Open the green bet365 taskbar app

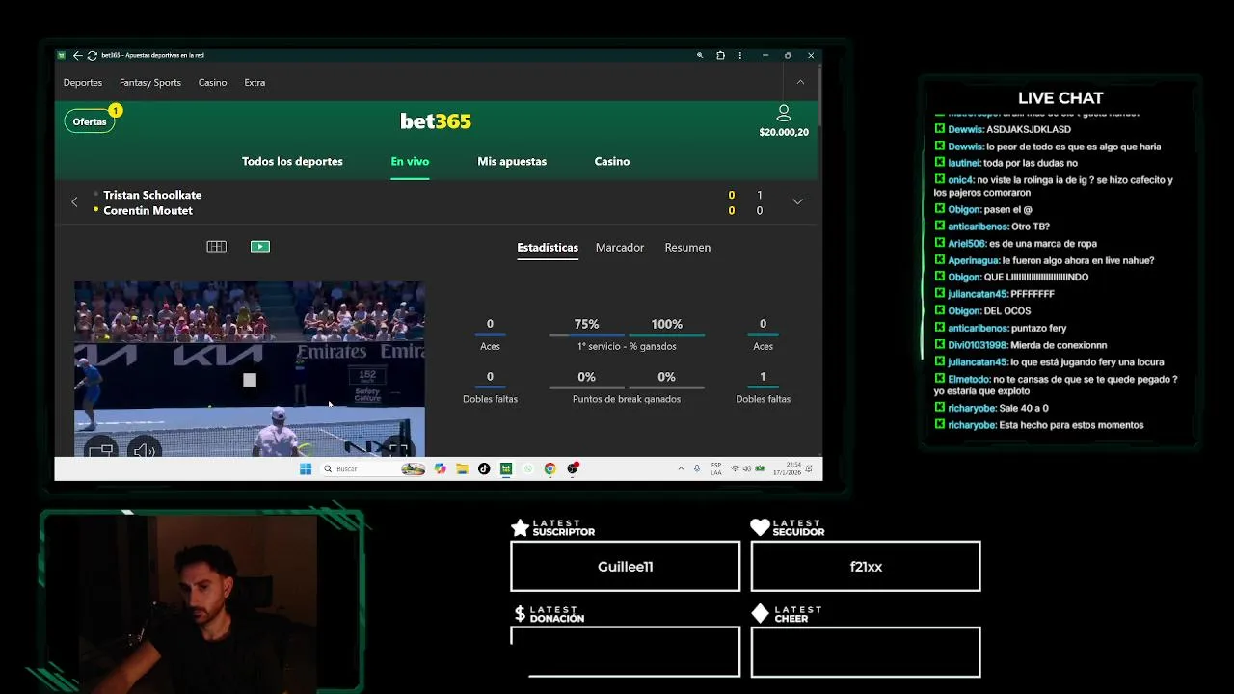click(506, 468)
